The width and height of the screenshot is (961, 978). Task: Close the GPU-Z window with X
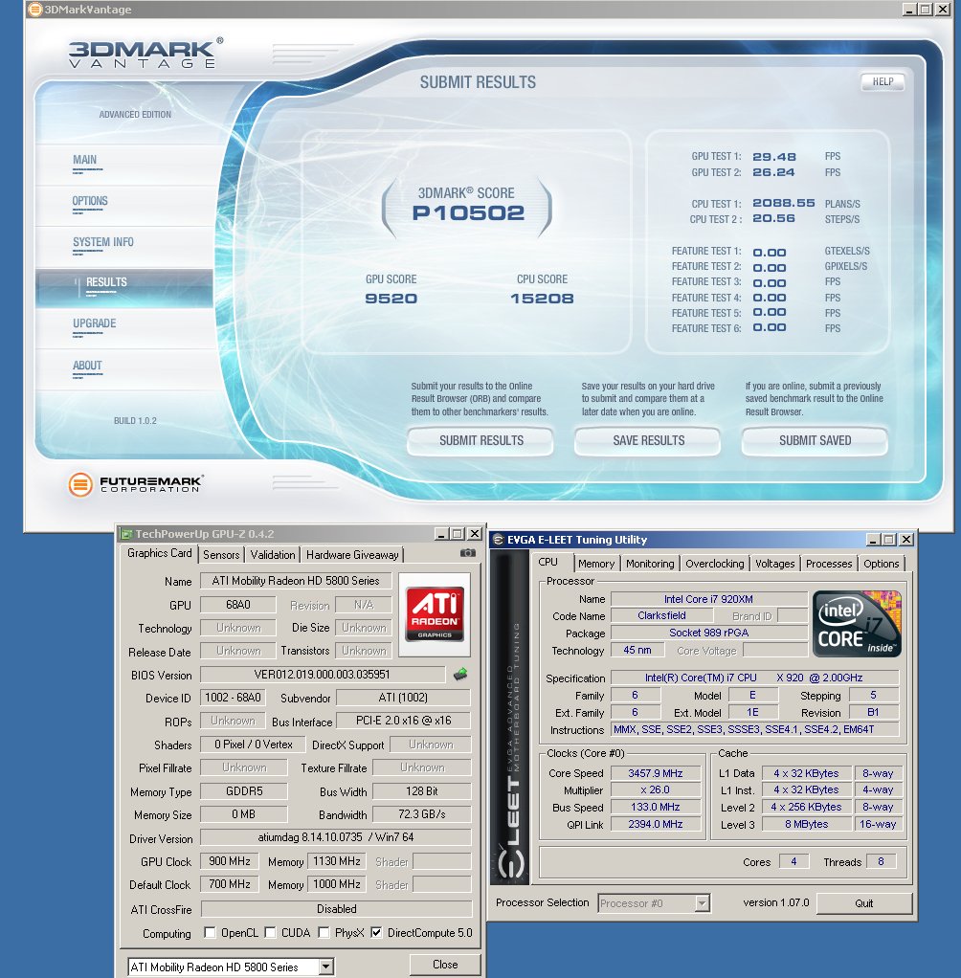coord(474,534)
